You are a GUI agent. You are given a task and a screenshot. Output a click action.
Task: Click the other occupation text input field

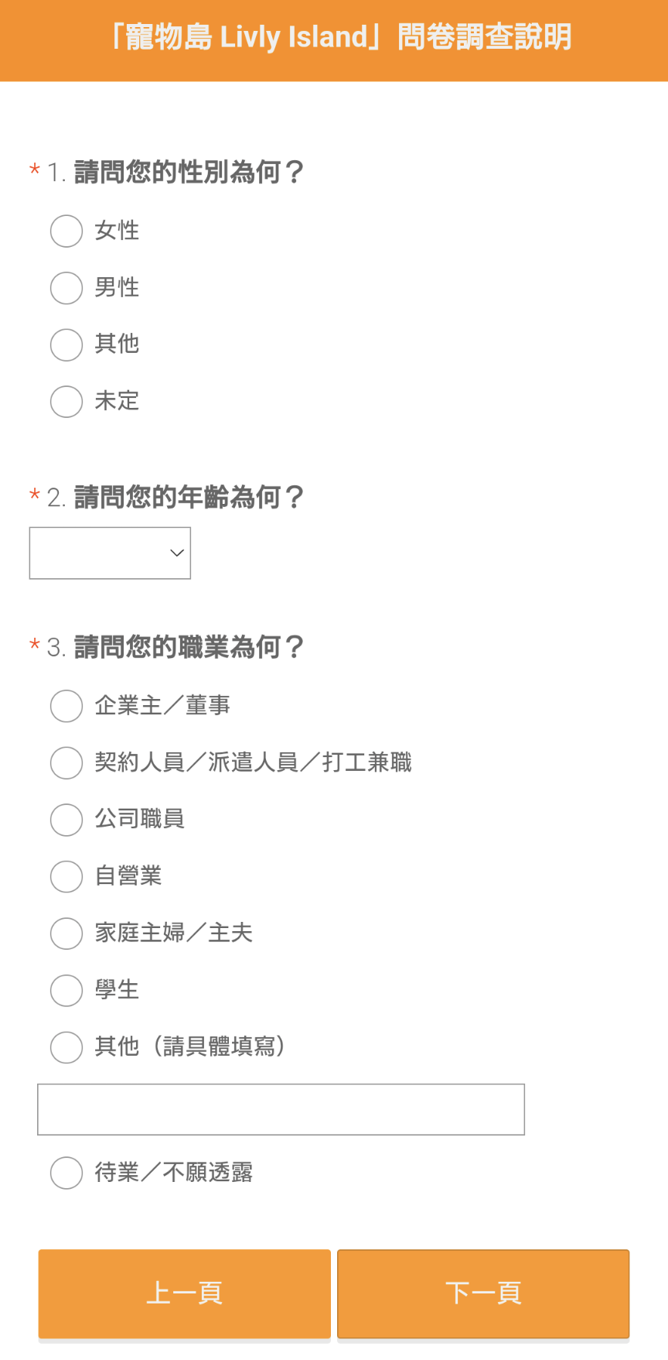tap(281, 1109)
